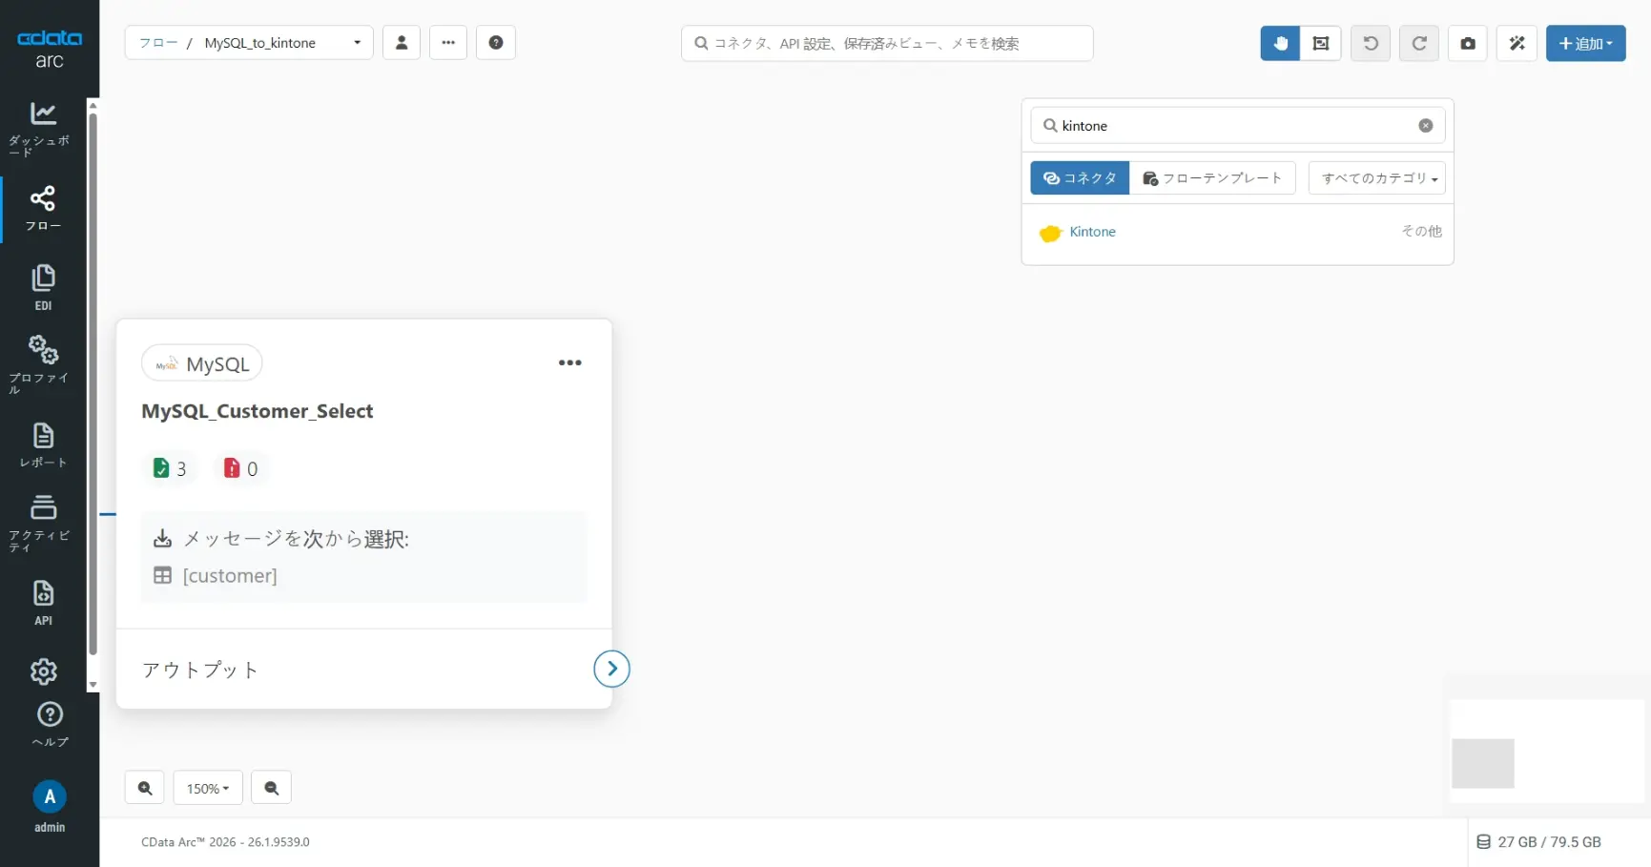Zoom out on the flow canvas
This screenshot has width=1651, height=867.
[x=272, y=788]
